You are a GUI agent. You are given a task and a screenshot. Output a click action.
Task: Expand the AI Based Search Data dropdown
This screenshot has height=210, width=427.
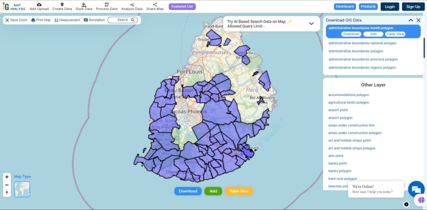(x=311, y=23)
